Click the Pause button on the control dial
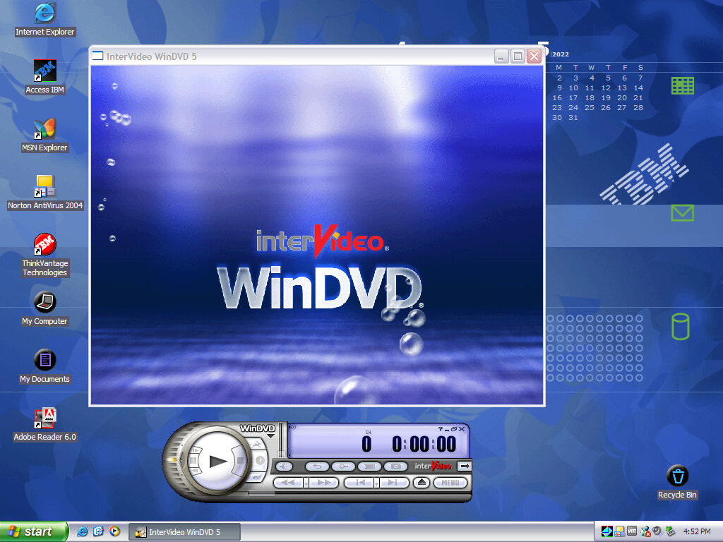 coord(193,461)
